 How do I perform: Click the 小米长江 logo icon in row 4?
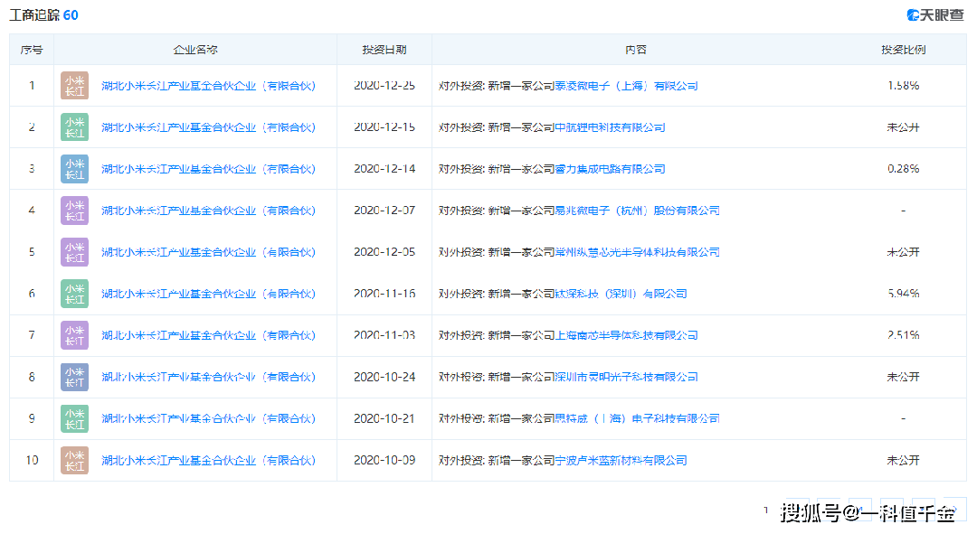coord(74,211)
